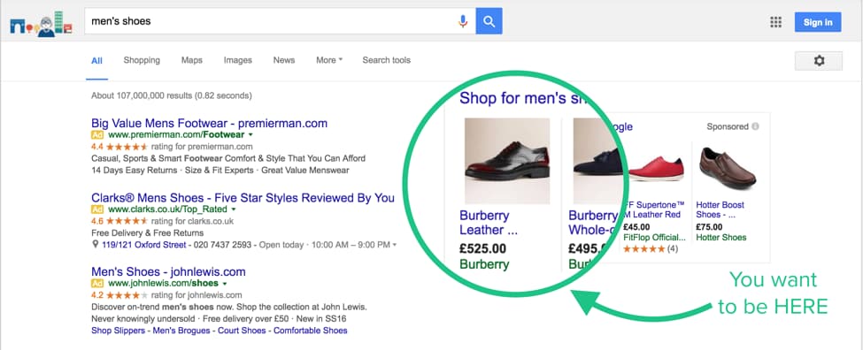Click the microphone voice search icon
Image resolution: width=863 pixels, height=350 pixels.
[463, 21]
